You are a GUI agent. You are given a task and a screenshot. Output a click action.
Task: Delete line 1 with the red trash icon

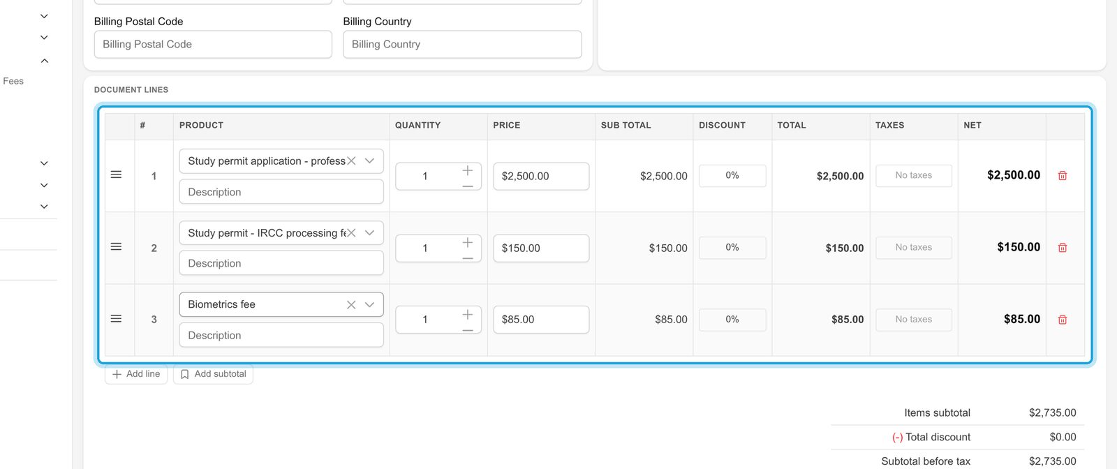tap(1063, 176)
